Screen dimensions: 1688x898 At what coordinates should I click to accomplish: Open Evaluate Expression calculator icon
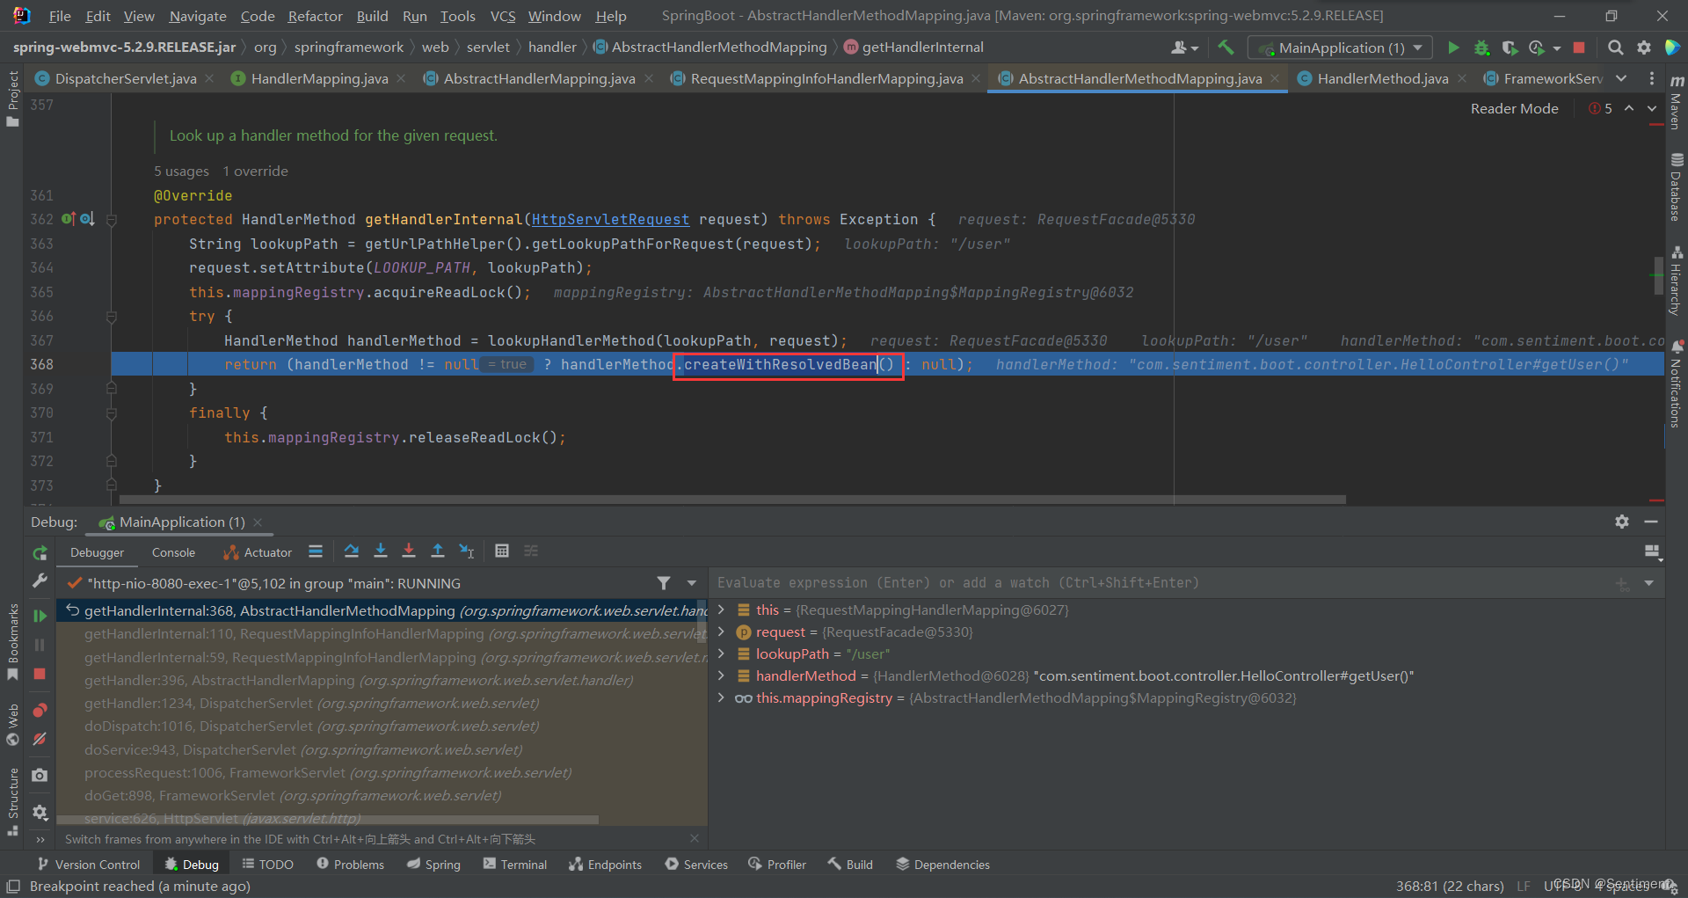tap(502, 551)
